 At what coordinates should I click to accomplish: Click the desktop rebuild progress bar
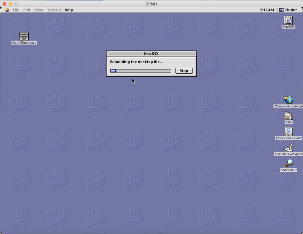(141, 70)
